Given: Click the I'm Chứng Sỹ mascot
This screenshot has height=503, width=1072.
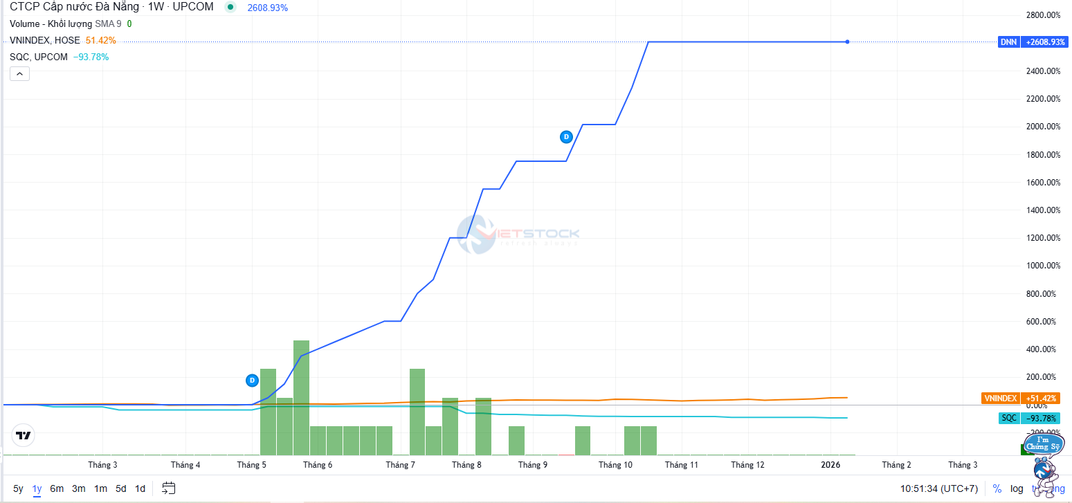Looking at the screenshot, I should tap(1044, 462).
